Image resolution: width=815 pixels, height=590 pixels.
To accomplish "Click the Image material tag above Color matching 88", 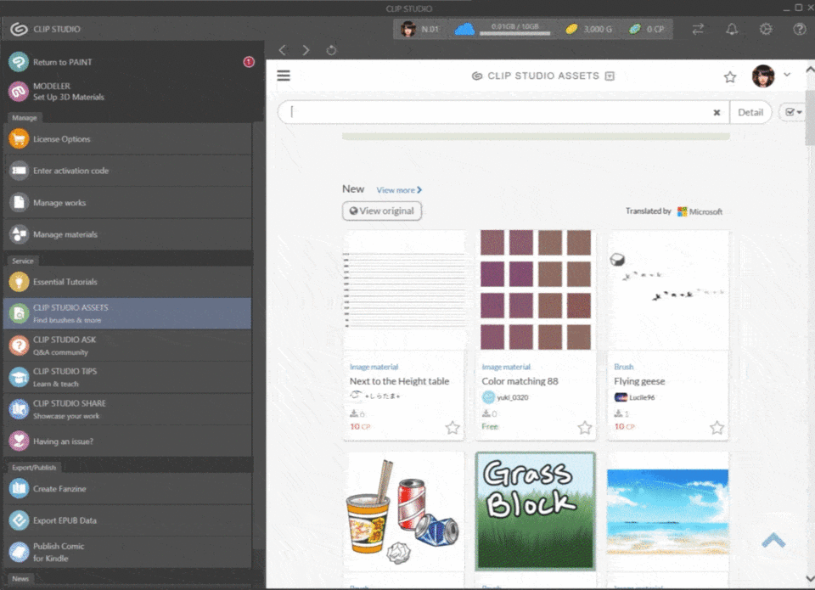I will click(506, 367).
